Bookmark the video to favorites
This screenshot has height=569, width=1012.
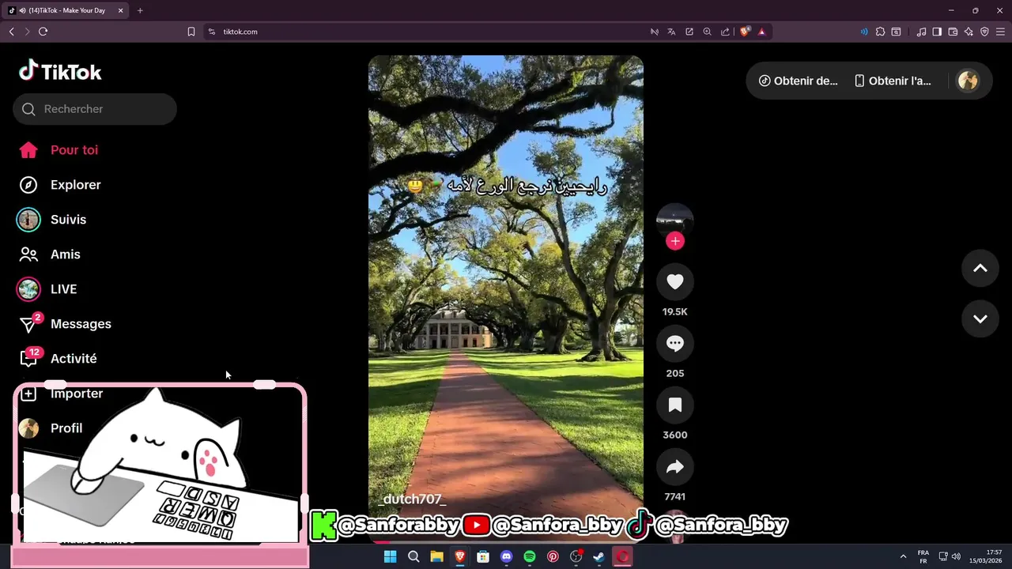675,405
